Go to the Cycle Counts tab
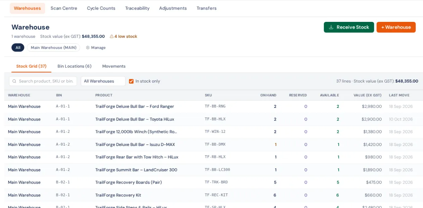 tap(101, 8)
